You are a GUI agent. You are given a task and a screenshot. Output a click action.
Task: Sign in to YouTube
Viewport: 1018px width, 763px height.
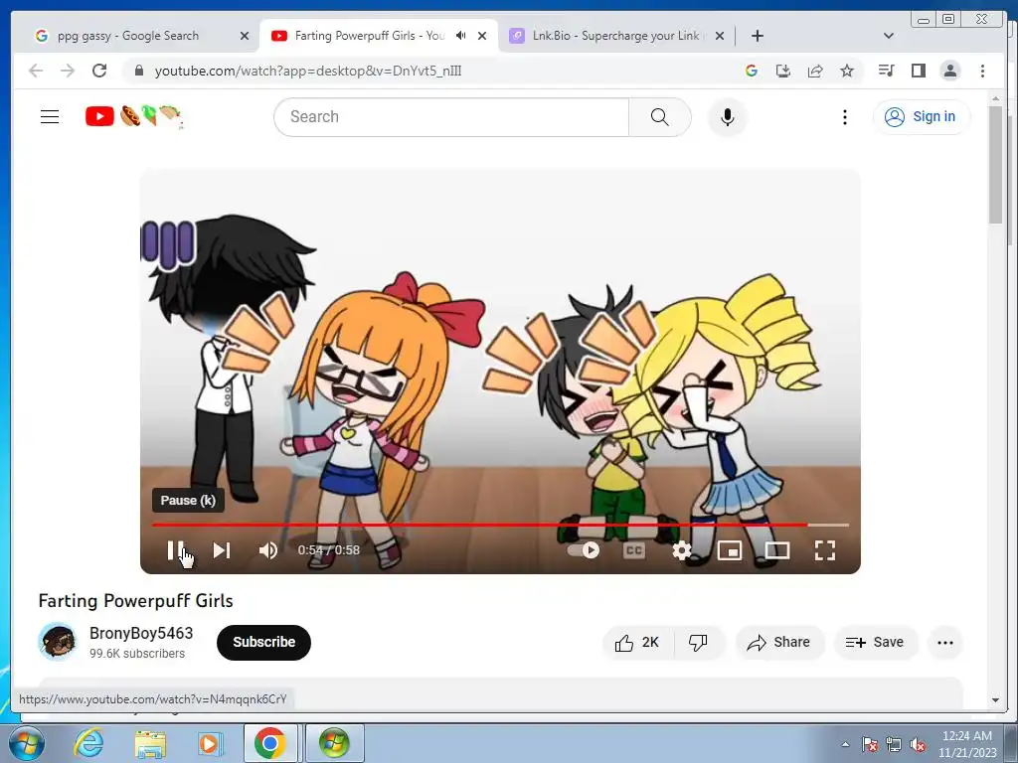pos(922,117)
